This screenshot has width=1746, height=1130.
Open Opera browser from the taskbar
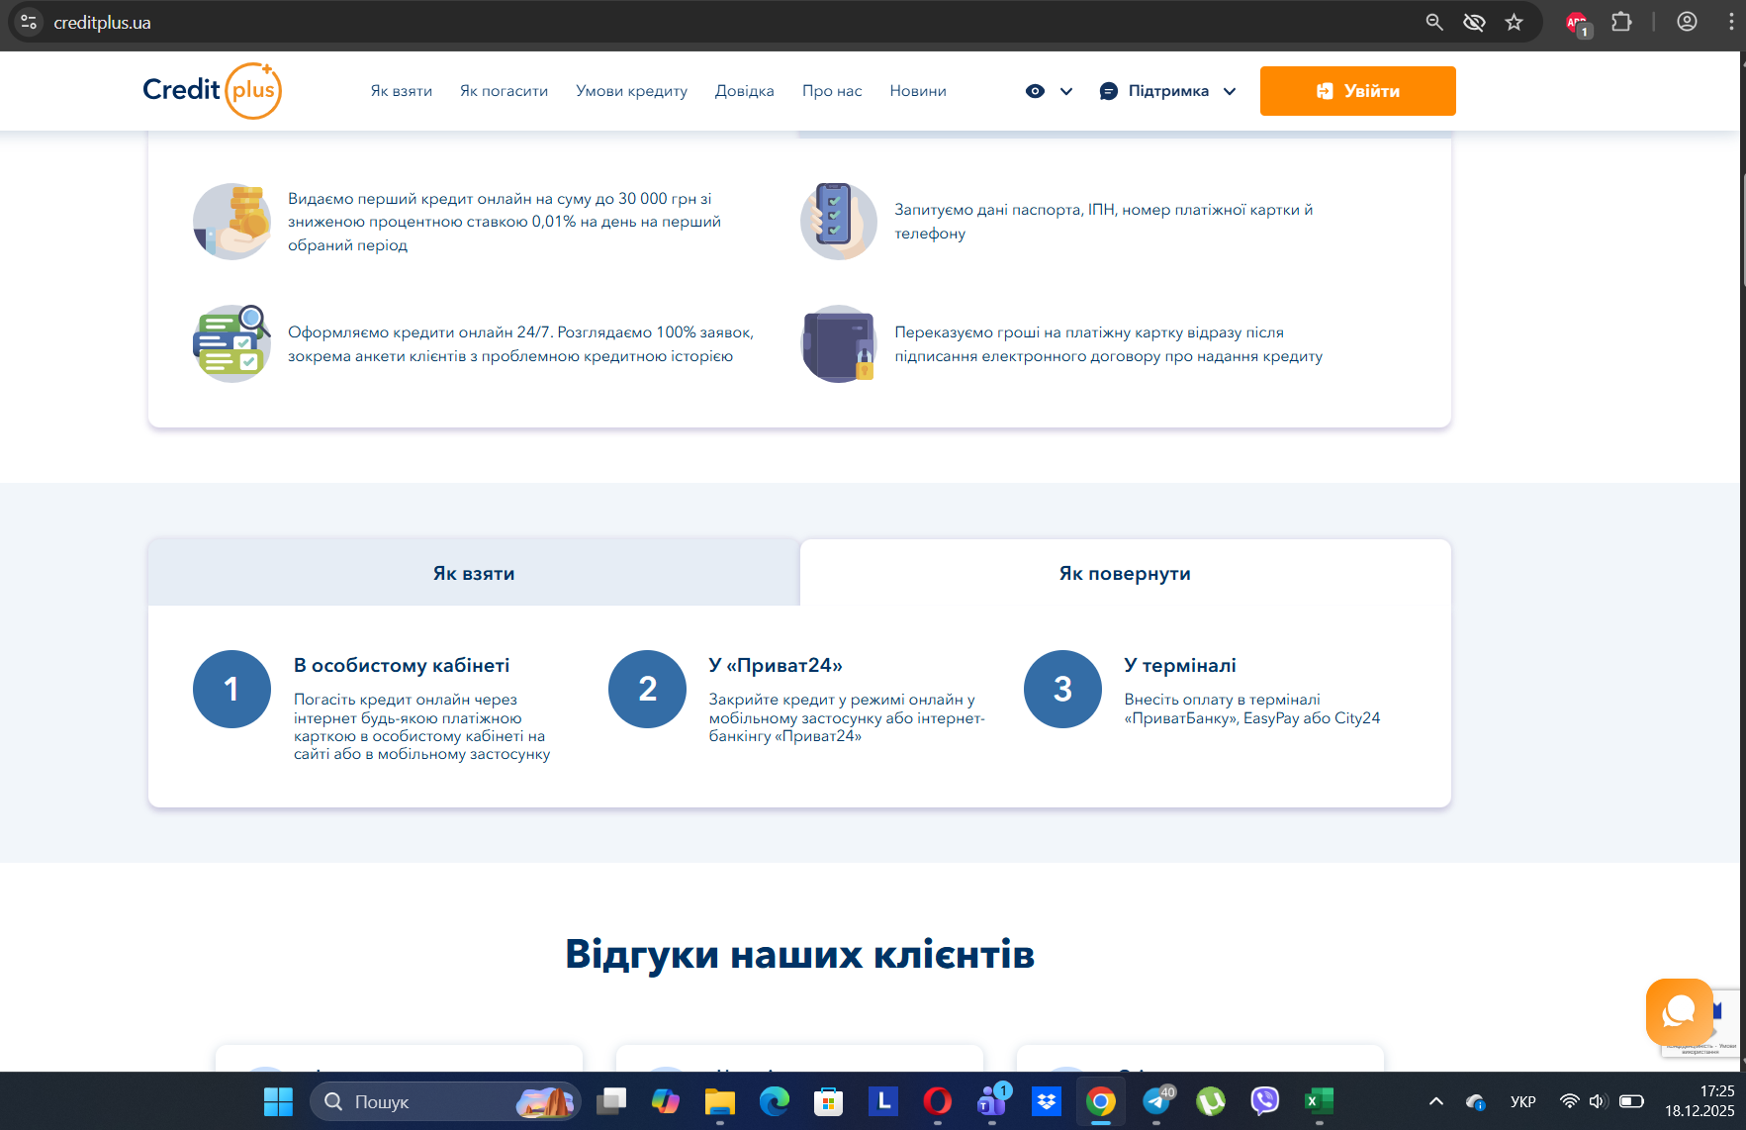tap(937, 1101)
